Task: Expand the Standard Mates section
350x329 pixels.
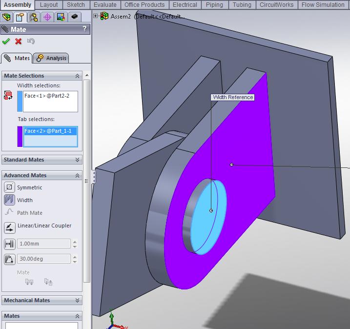Action: (x=77, y=160)
